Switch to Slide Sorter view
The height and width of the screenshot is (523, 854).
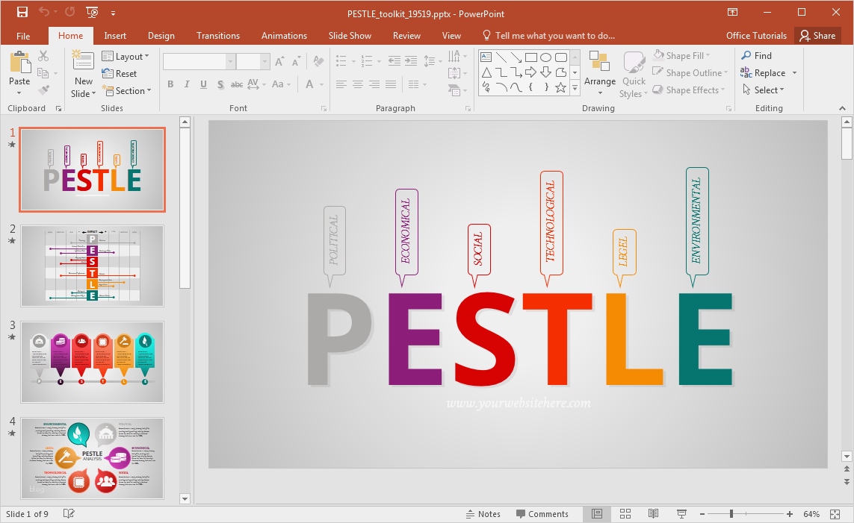625,514
